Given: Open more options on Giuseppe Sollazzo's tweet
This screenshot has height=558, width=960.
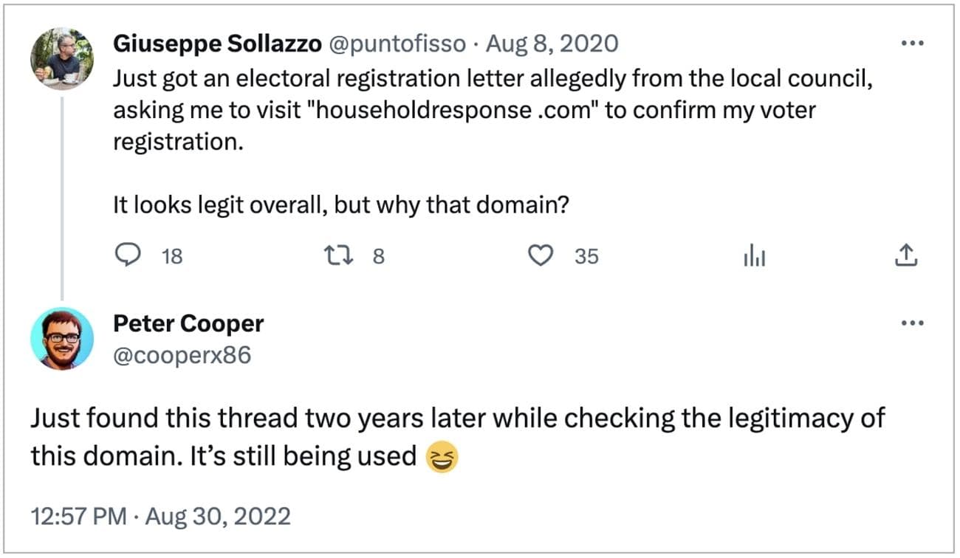Looking at the screenshot, I should click(913, 44).
